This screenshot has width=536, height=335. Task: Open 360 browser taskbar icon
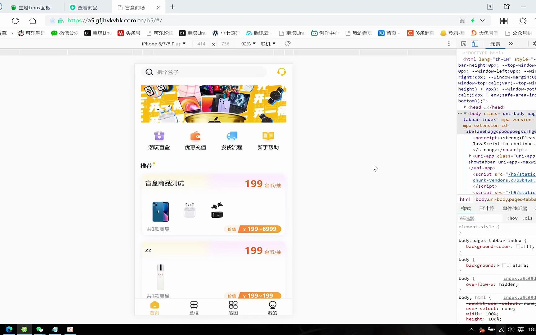(x=24, y=329)
